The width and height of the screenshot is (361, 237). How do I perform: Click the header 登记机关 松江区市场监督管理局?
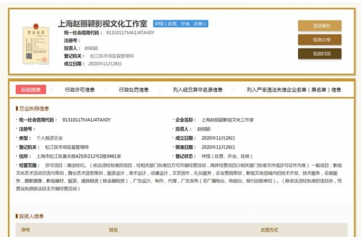coord(99,56)
